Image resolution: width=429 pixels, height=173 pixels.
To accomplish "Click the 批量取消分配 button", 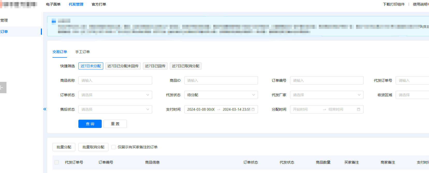I will (93, 147).
